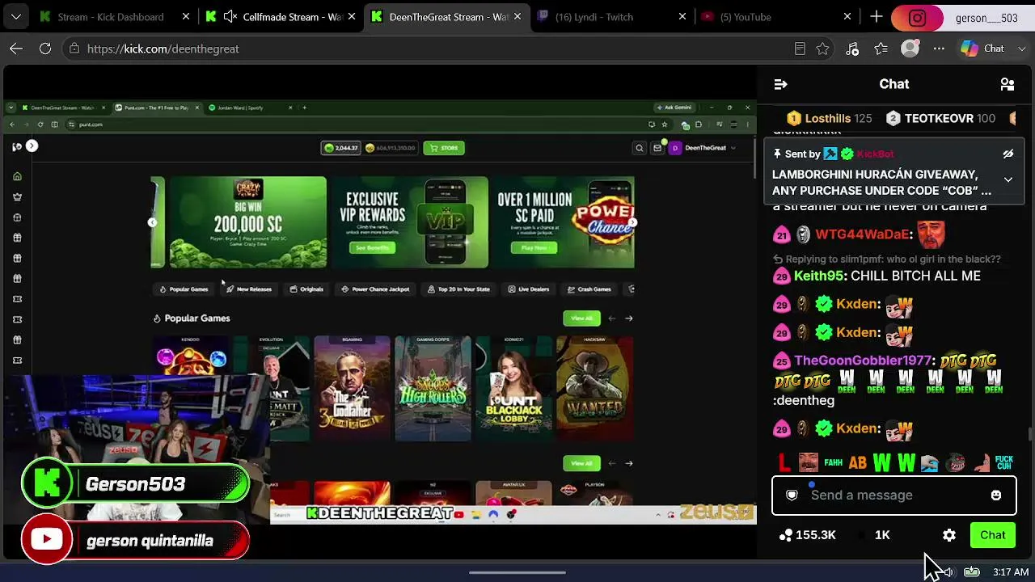Select Top 20 In Your State tab
Screen dimensions: 1035x582
coord(458,289)
